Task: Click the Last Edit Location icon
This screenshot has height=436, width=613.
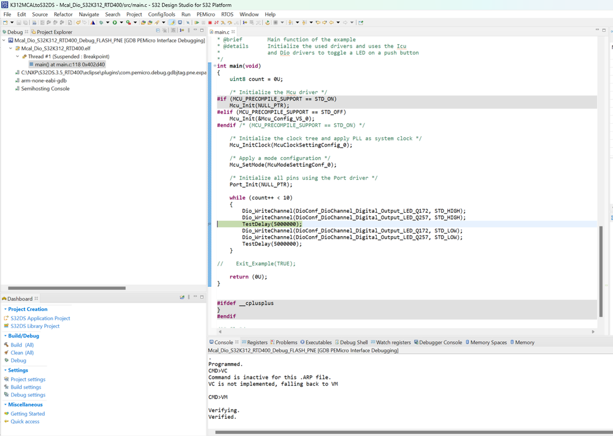Action: [x=318, y=23]
